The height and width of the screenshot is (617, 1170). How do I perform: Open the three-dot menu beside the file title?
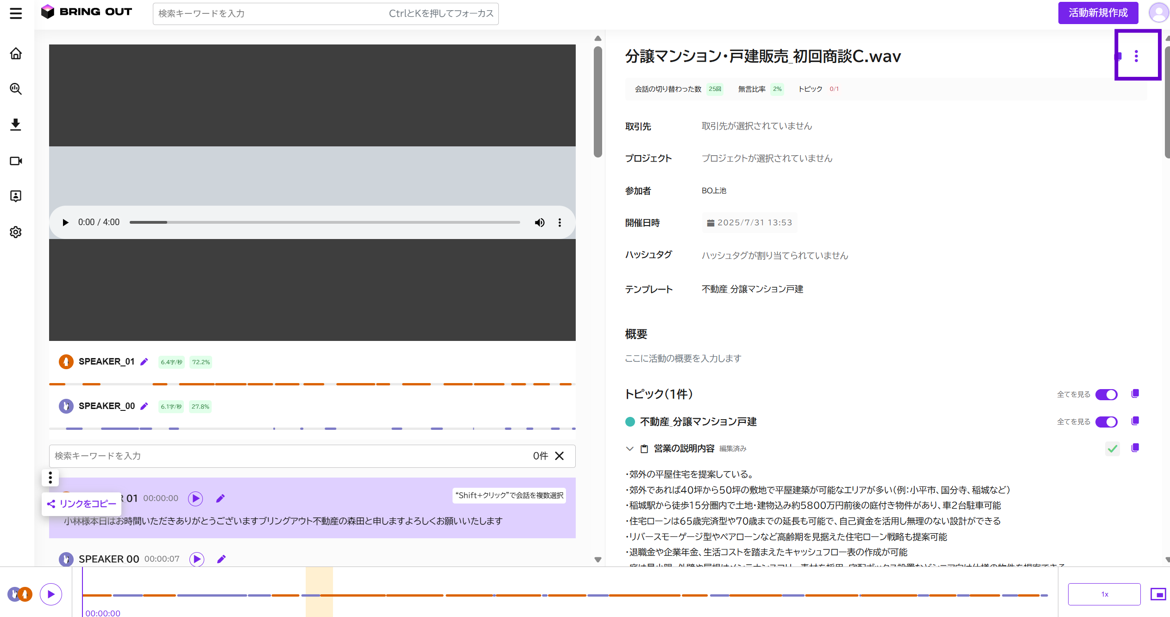pos(1136,57)
